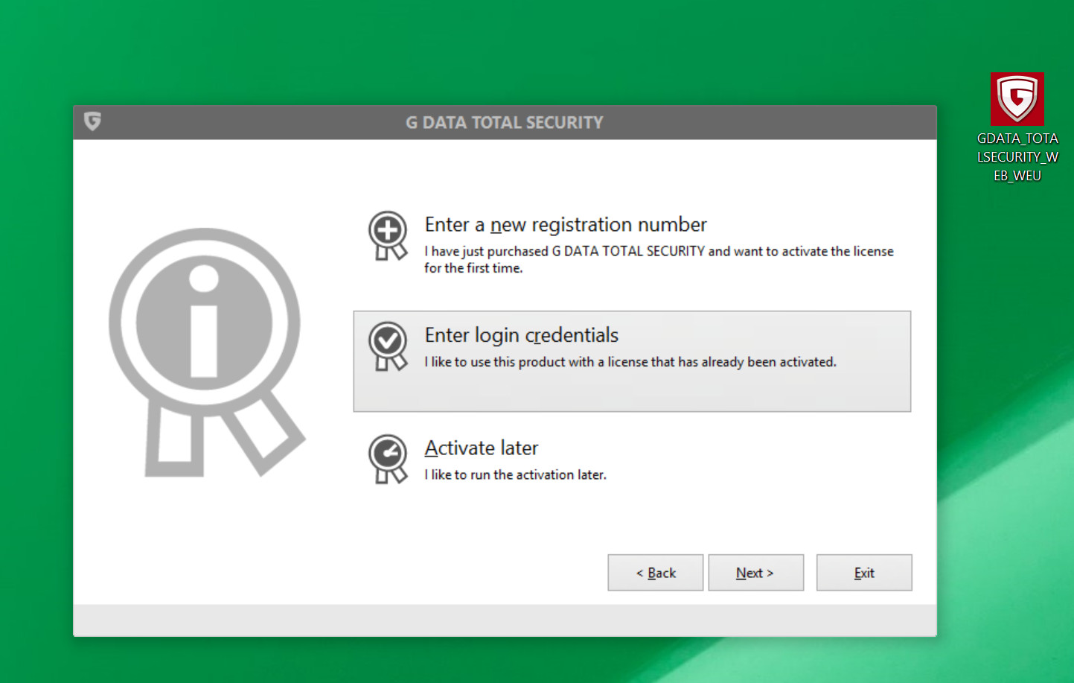
Task: Click the G DATA shield logo in title bar
Action: click(92, 121)
